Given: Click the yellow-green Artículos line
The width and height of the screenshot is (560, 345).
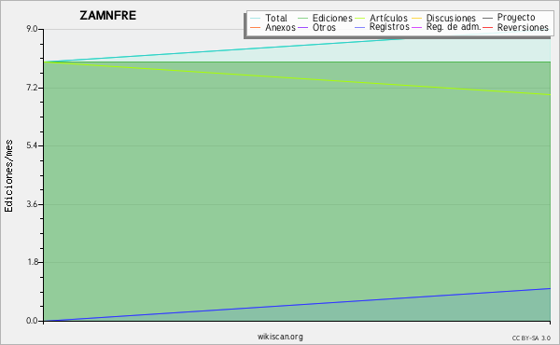Looking at the screenshot, I should pos(297,78).
